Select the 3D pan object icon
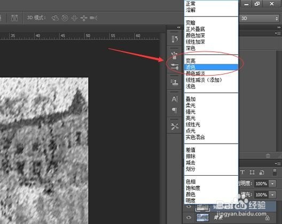282x224 pixels. tap(74, 18)
